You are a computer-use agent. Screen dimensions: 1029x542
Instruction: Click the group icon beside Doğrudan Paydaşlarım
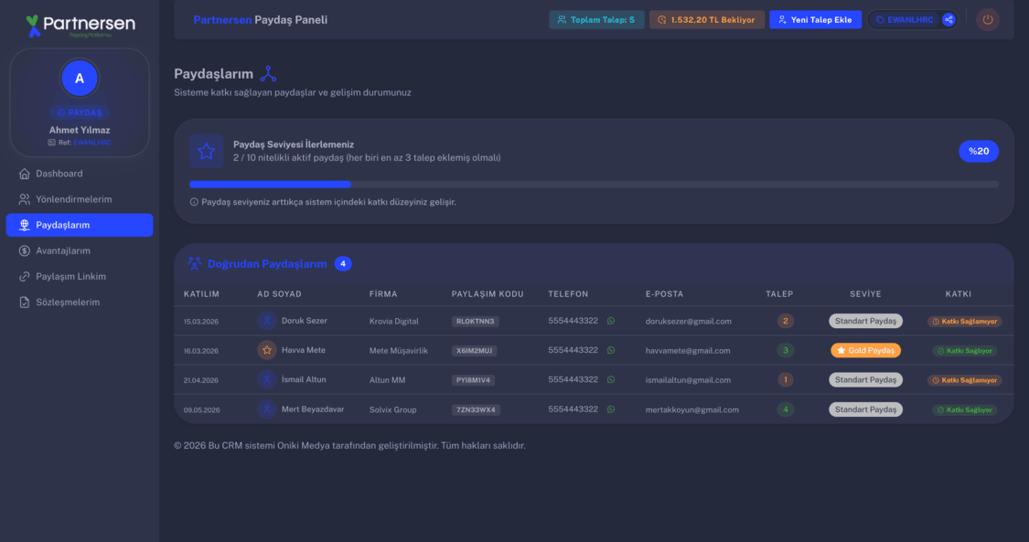(194, 263)
